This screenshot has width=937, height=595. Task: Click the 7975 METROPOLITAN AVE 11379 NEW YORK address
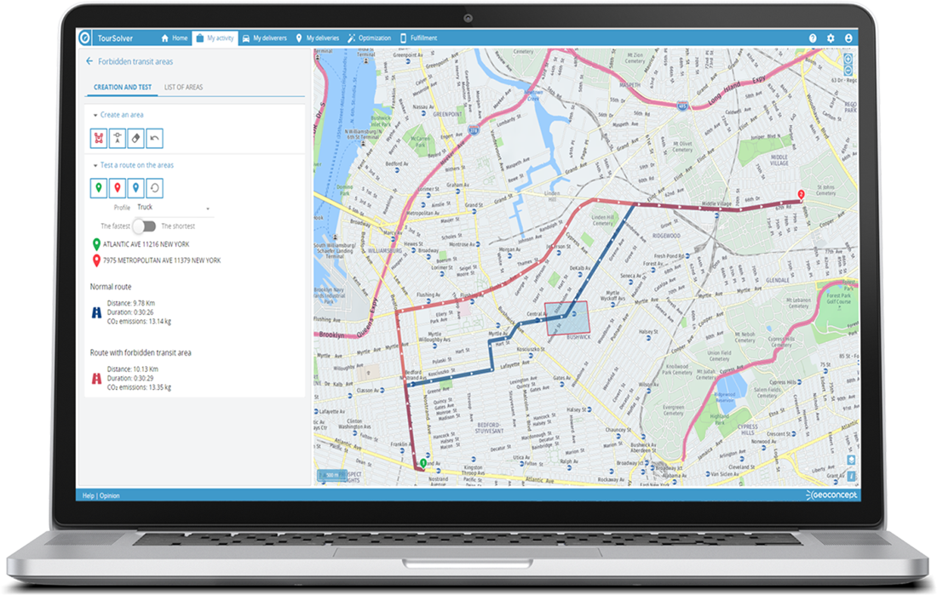point(161,260)
